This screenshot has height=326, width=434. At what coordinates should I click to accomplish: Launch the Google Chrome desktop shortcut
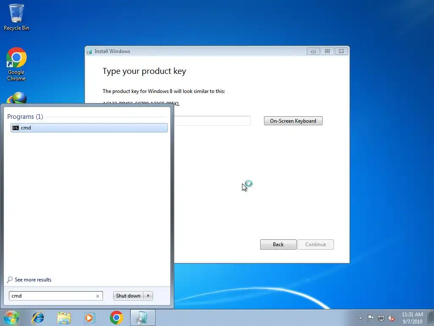17,65
